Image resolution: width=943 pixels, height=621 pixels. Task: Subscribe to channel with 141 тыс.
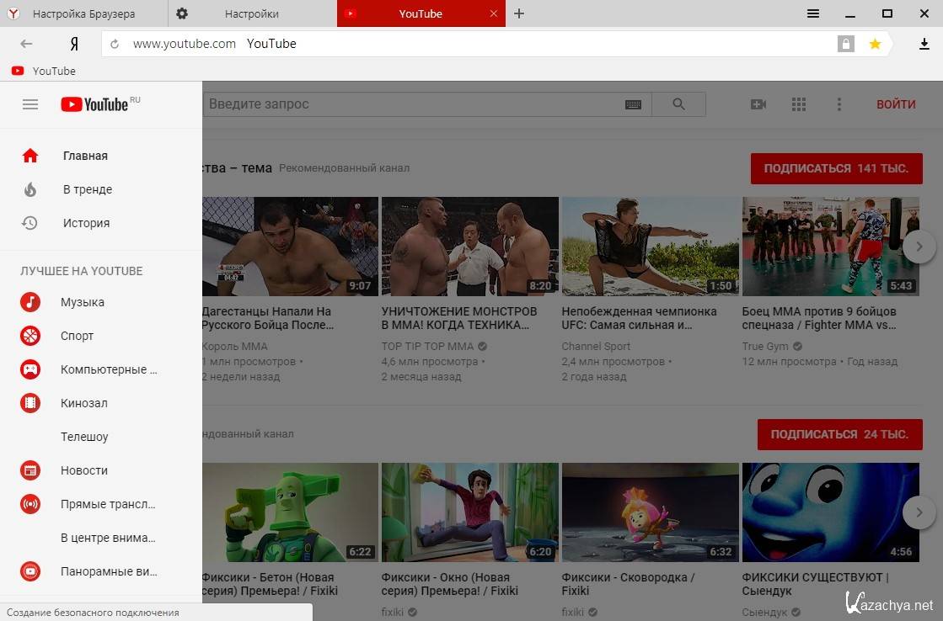836,168
